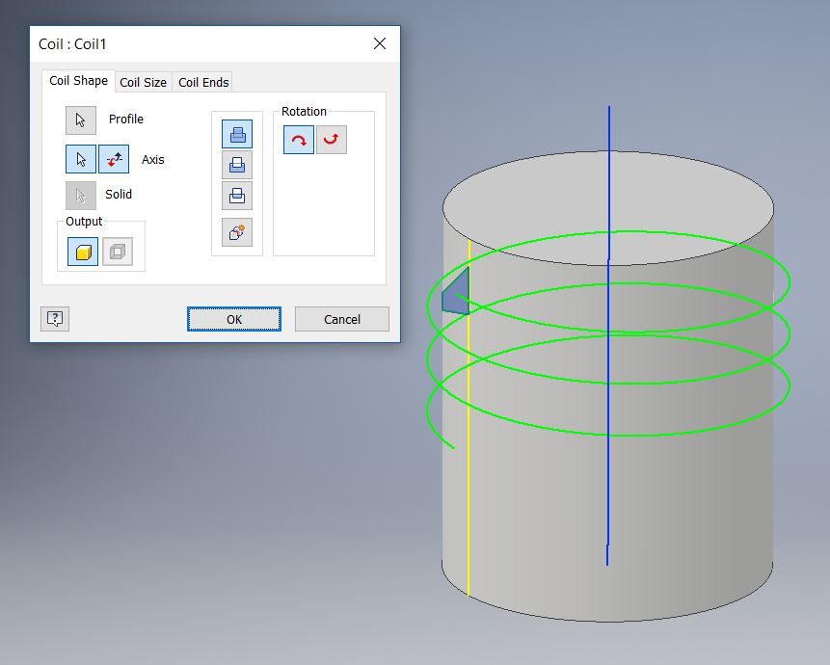Select the Profile selection arrow tool
The height and width of the screenshot is (665, 830).
(x=80, y=120)
